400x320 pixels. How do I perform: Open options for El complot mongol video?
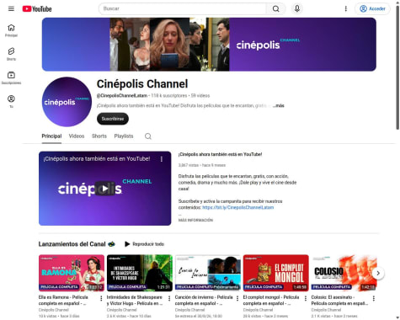point(306,298)
